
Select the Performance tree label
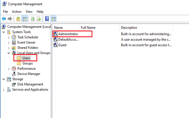tap(26, 69)
